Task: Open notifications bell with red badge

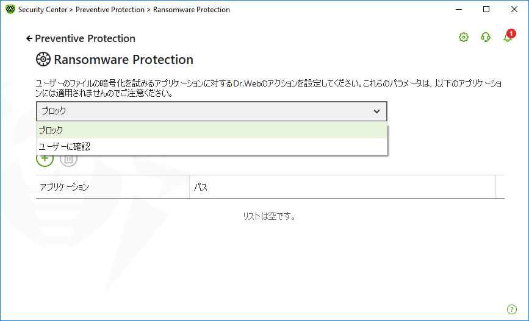Action: pos(509,36)
